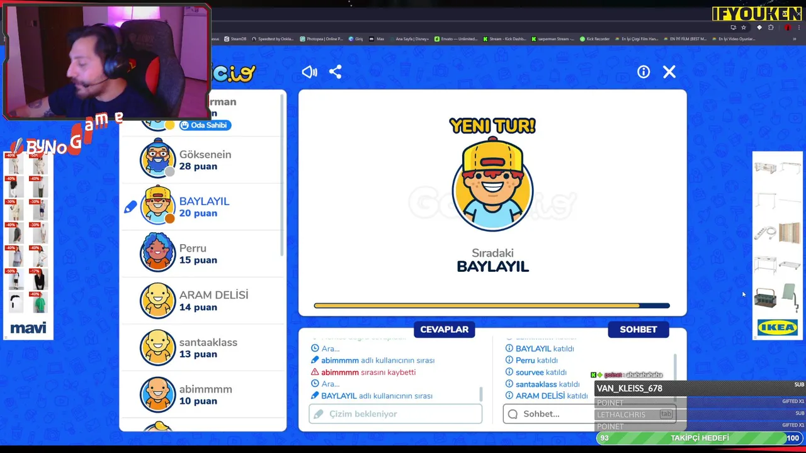The width and height of the screenshot is (806, 453).
Task: Mute the game sound with the speaker icon
Action: point(309,72)
